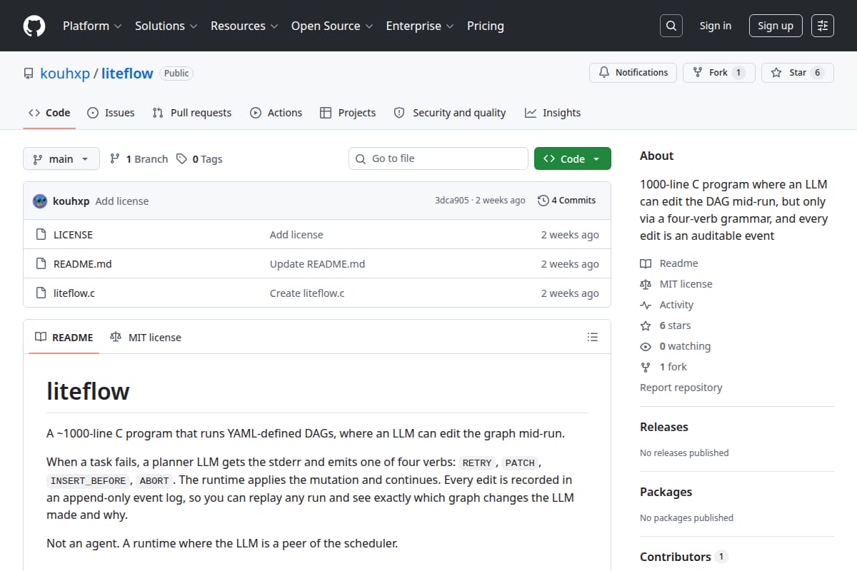The height and width of the screenshot is (571, 857).
Task: Click the kouhxp avatar in commit row
Action: pos(40,201)
